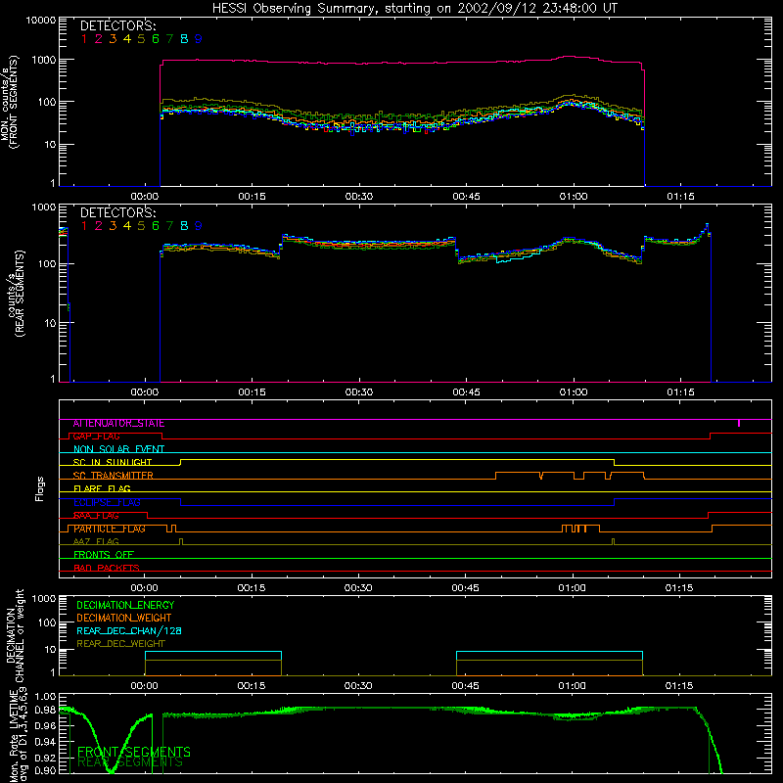Click the DECIMATION_ENERGY legend entry
783x783 pixels.
(125, 605)
